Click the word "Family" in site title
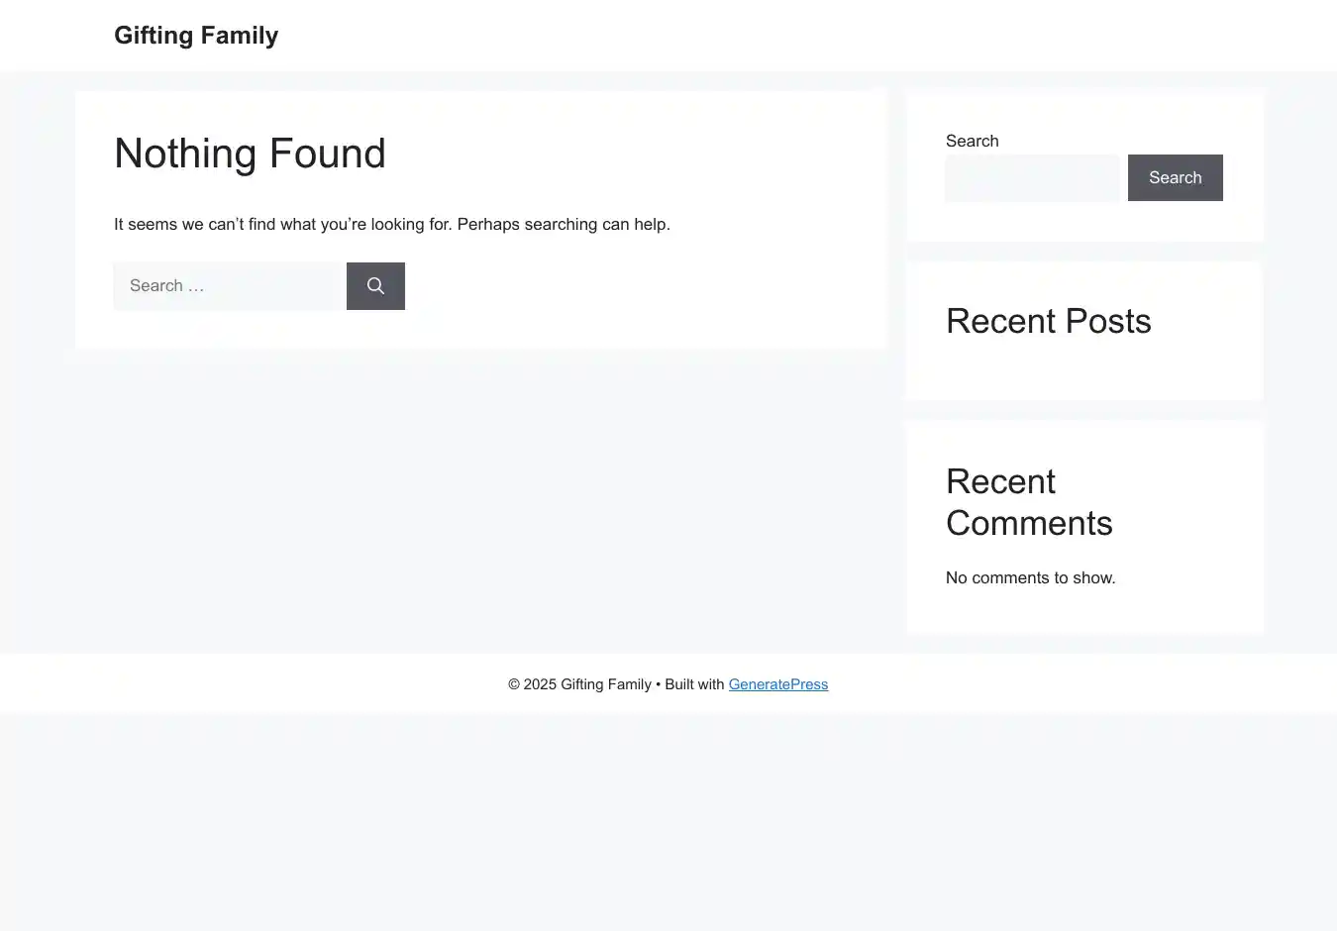Screen dimensions: 1337x931 239,36
